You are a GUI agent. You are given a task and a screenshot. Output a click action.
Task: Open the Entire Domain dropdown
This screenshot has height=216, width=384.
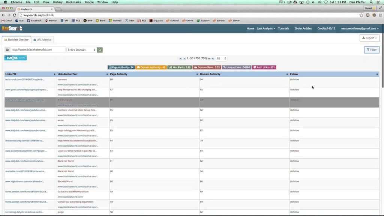(x=81, y=50)
